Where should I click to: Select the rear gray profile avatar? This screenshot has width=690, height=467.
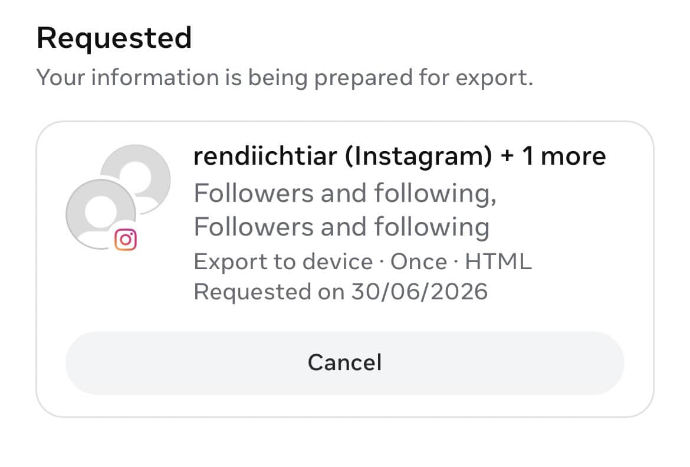tap(136, 179)
